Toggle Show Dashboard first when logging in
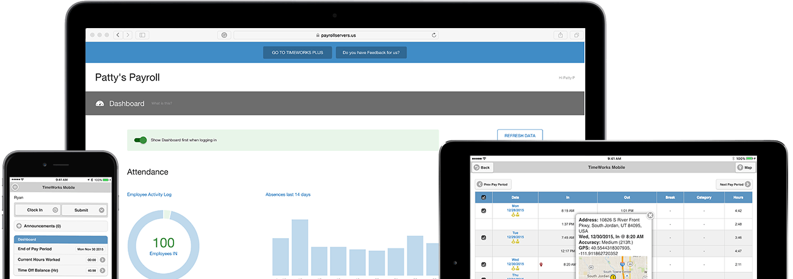Viewport: 793px width, 279px height. (x=141, y=140)
